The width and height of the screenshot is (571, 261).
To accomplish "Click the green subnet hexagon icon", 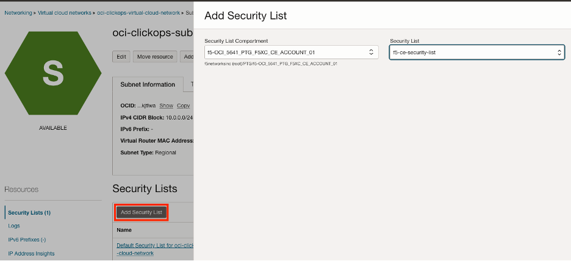I will [x=52, y=73].
